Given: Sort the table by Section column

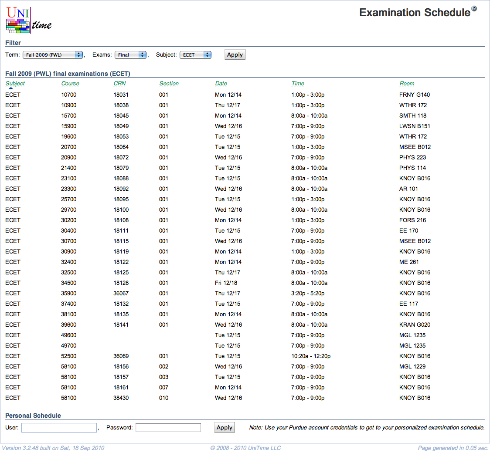Looking at the screenshot, I should pos(169,83).
